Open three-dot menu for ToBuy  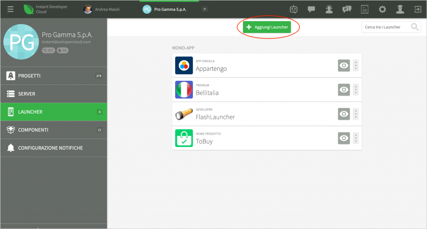click(x=356, y=138)
